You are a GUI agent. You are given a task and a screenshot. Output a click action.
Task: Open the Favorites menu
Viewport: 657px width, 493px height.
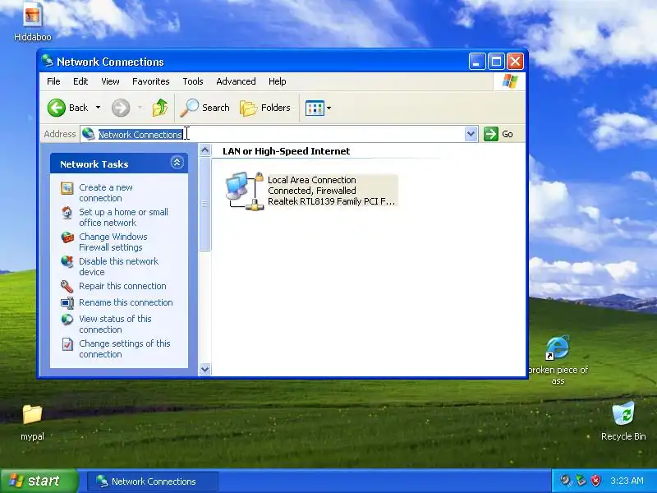point(151,81)
